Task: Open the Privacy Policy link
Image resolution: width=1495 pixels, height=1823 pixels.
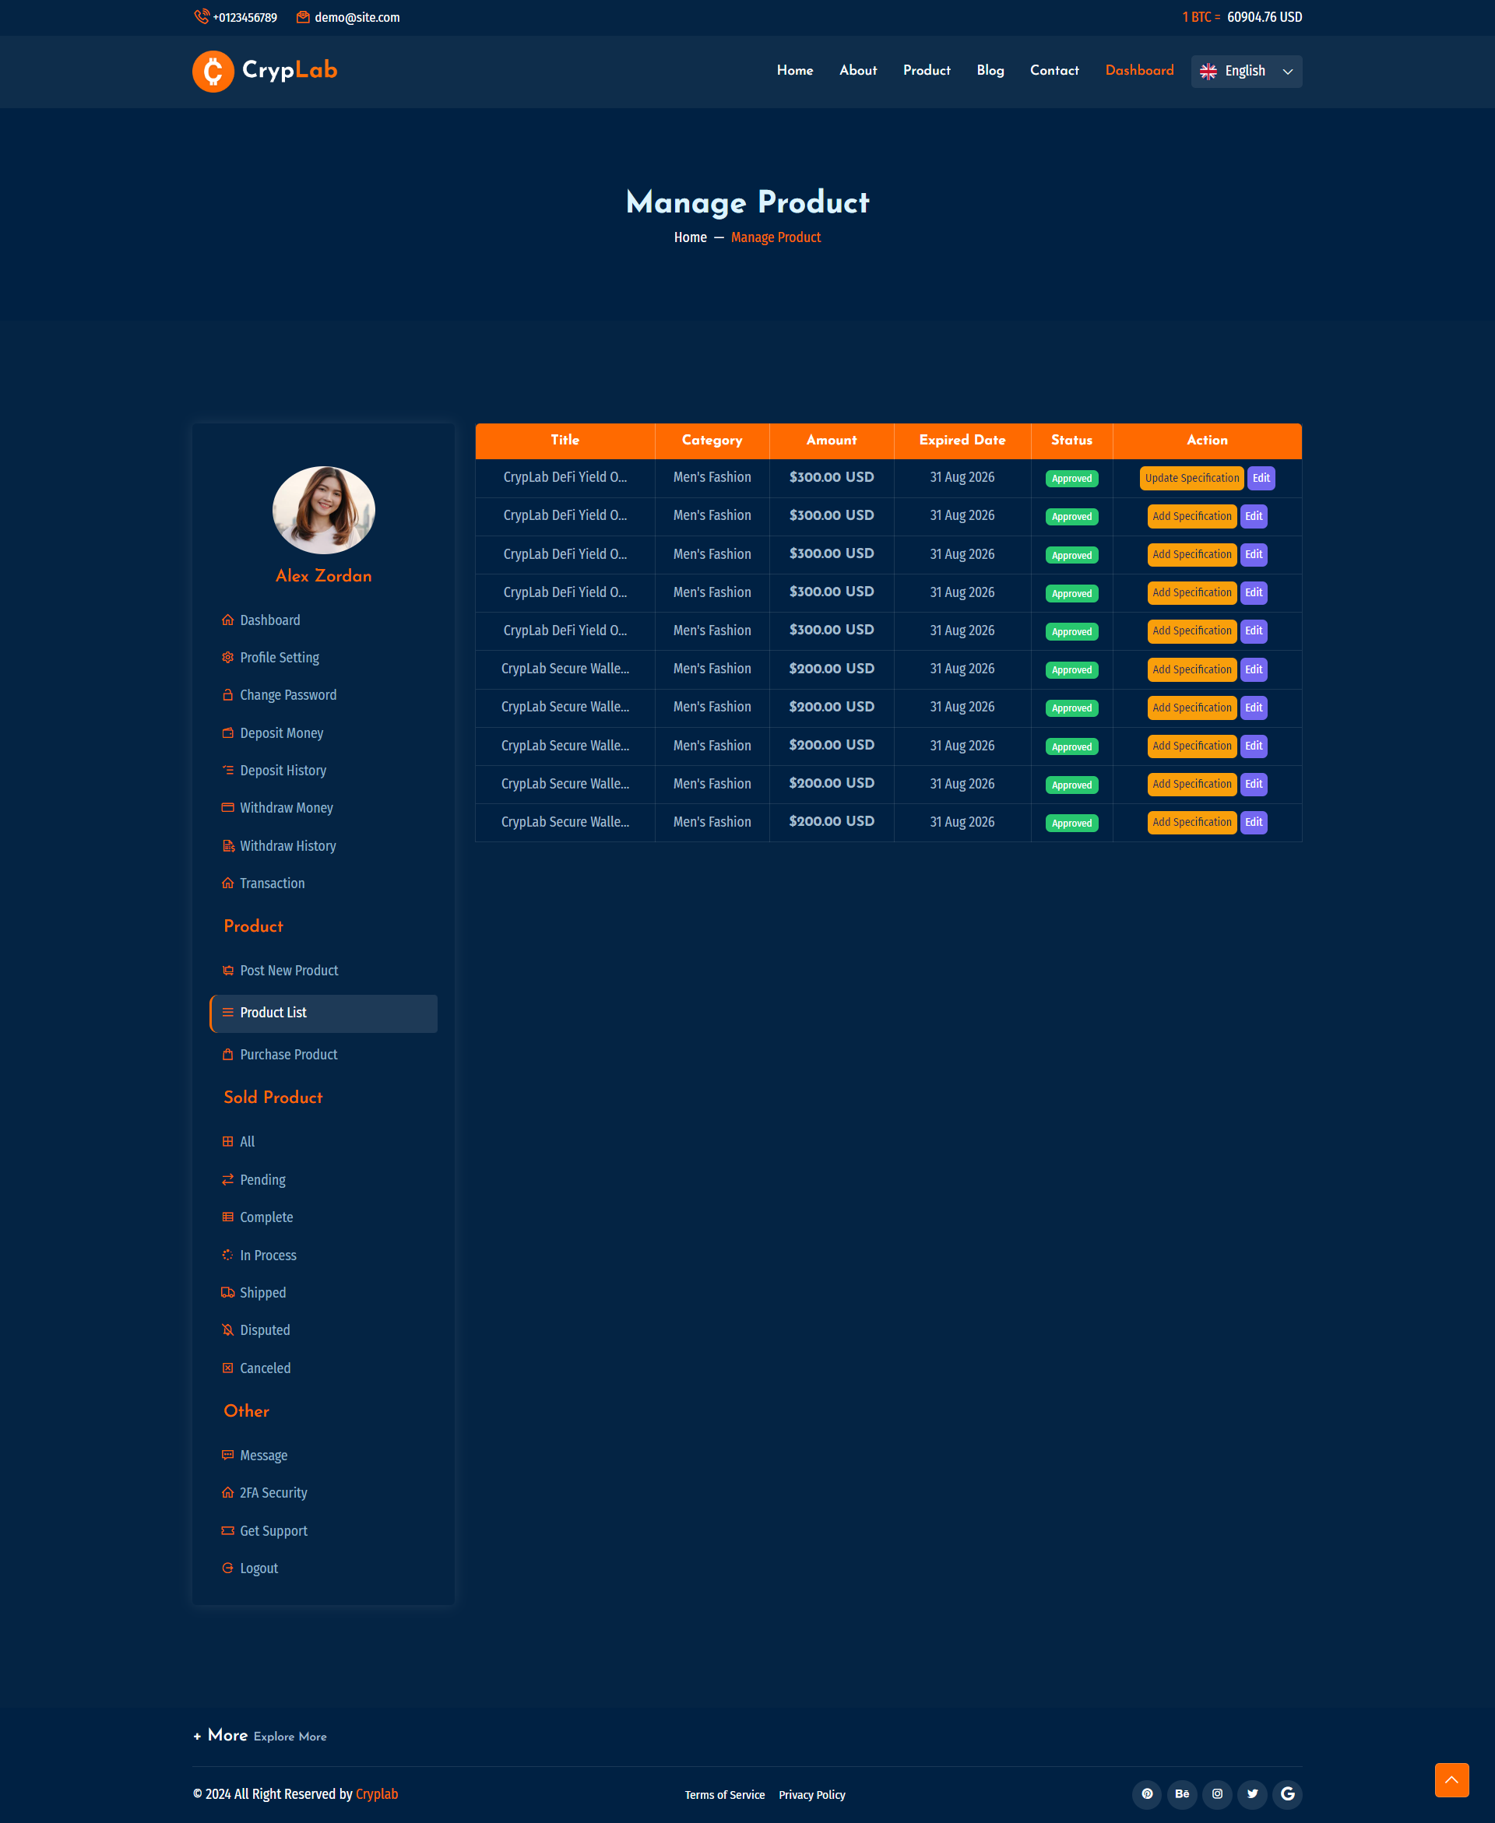Action: 812,1795
